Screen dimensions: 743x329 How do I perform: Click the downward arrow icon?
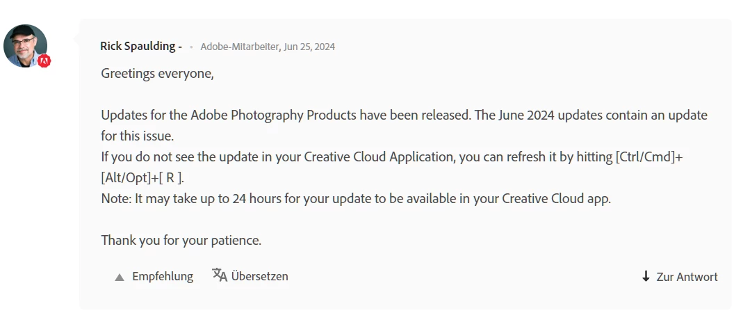point(646,276)
